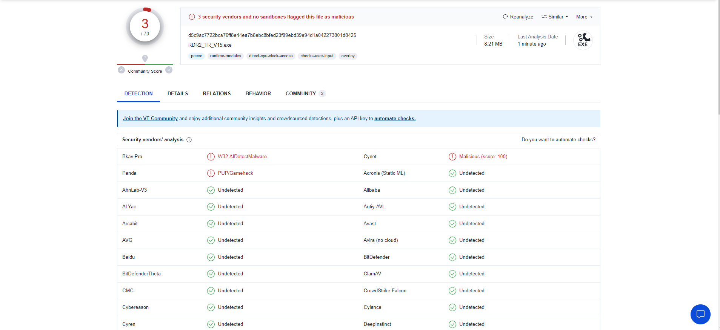Screen dimensions: 720x330
Task: Click Bkav Pro malicious warning icon
Action: [211, 157]
